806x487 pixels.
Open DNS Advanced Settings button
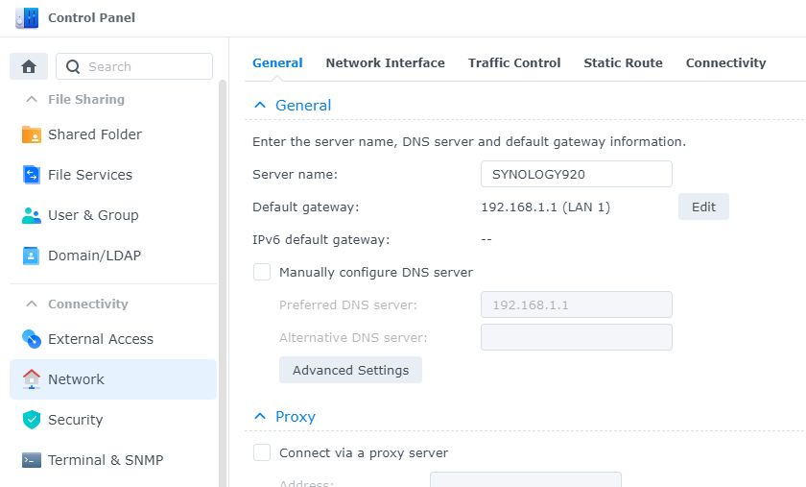[x=350, y=370]
